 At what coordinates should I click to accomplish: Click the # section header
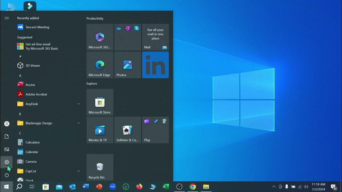[20, 57]
